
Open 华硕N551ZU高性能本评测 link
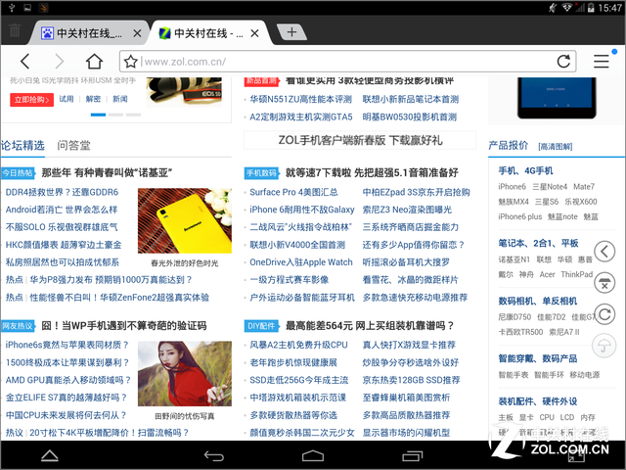pyautogui.click(x=300, y=99)
